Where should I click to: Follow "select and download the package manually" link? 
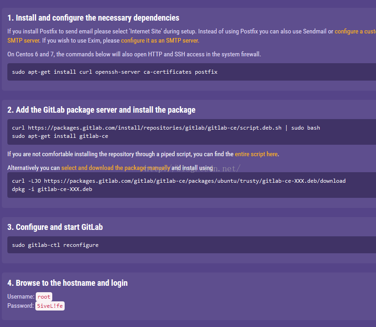click(x=116, y=168)
